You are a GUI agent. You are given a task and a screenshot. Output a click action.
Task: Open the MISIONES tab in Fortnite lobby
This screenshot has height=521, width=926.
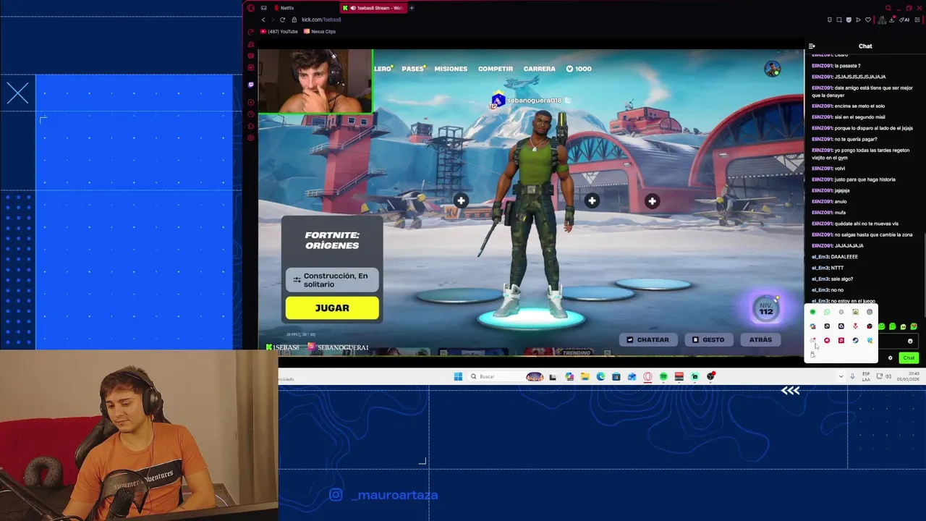pyautogui.click(x=451, y=69)
